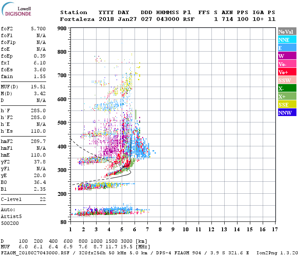
Task: Click the foEs value 3.60
Action: 40,70
